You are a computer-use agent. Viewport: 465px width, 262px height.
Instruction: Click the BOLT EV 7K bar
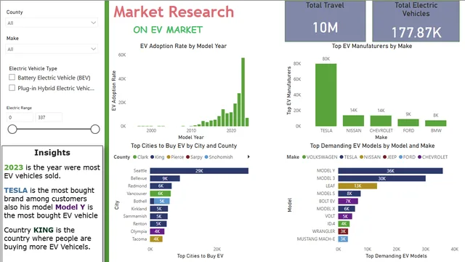pos(348,201)
